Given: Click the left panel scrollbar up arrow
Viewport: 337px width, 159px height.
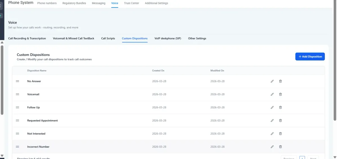Looking at the screenshot, I should click(x=2, y=43).
